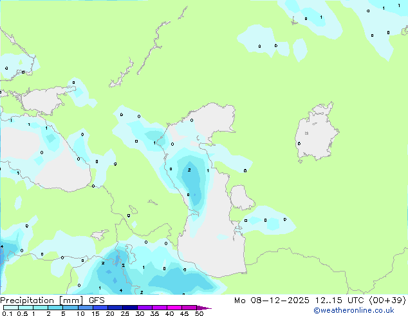Image resolution: width=408 pixels, height=316 pixels.
Task: Click the 'Precipitation [mm]' title text
Action: (x=42, y=301)
